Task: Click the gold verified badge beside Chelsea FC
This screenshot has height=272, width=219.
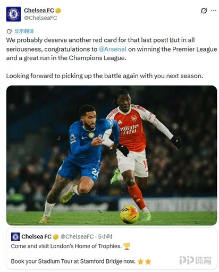Action: click(58, 11)
